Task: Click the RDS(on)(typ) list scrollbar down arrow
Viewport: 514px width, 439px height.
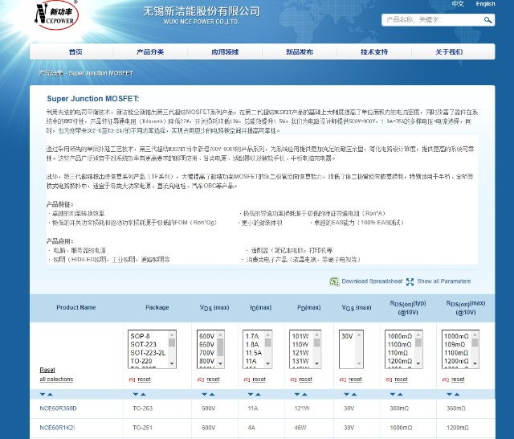Action: tap(418, 363)
